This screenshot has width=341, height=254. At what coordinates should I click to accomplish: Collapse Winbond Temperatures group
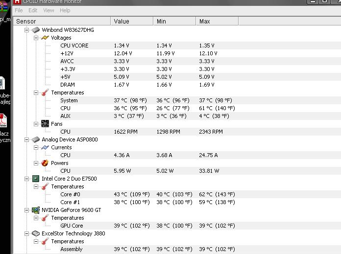36,92
